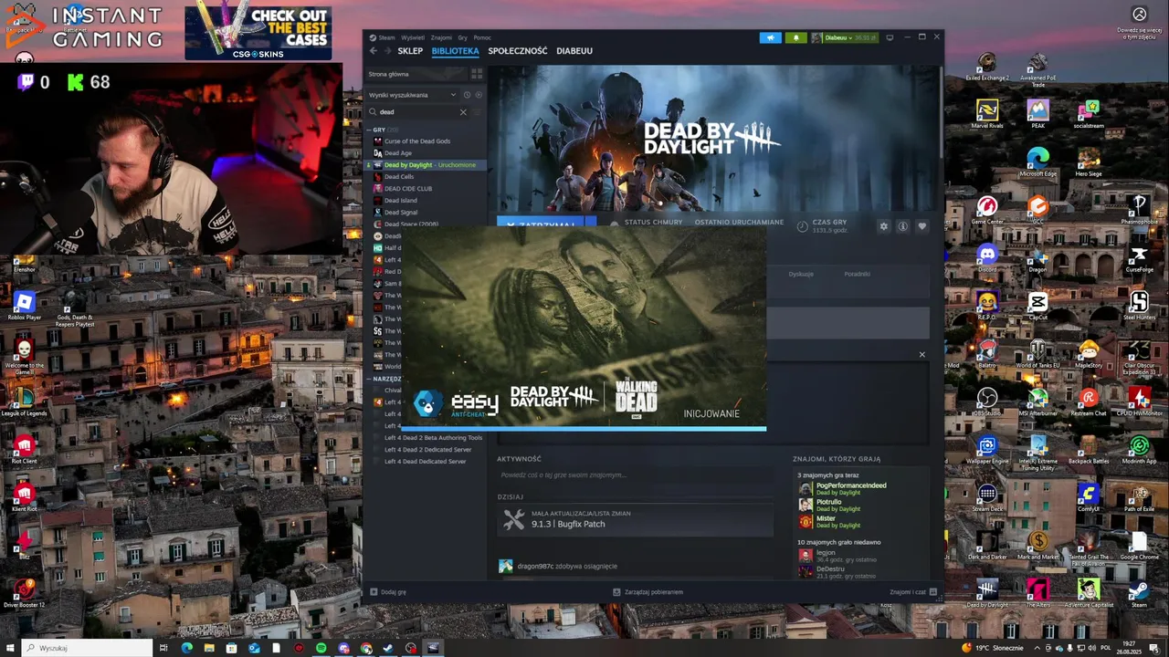Open CapCut desktop shortcut
This screenshot has width=1169, height=657.
(1037, 306)
